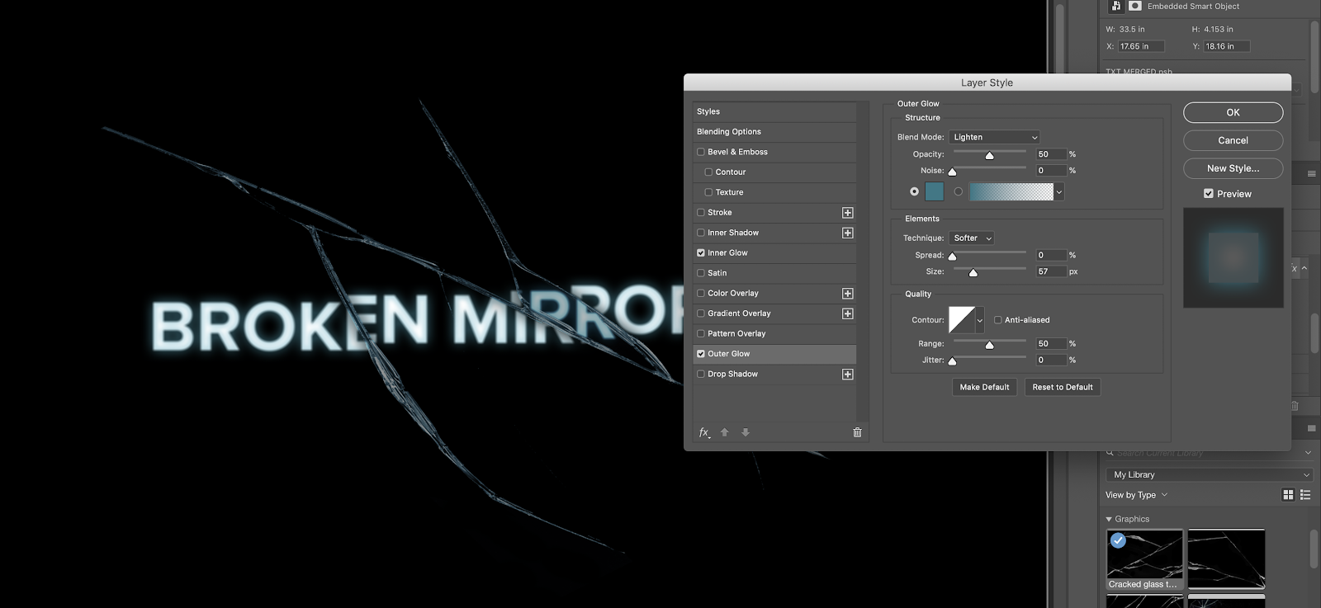Screen dimensions: 1321x608
Task: Enable the Bevel & Emboss checkbox
Action: pos(701,152)
